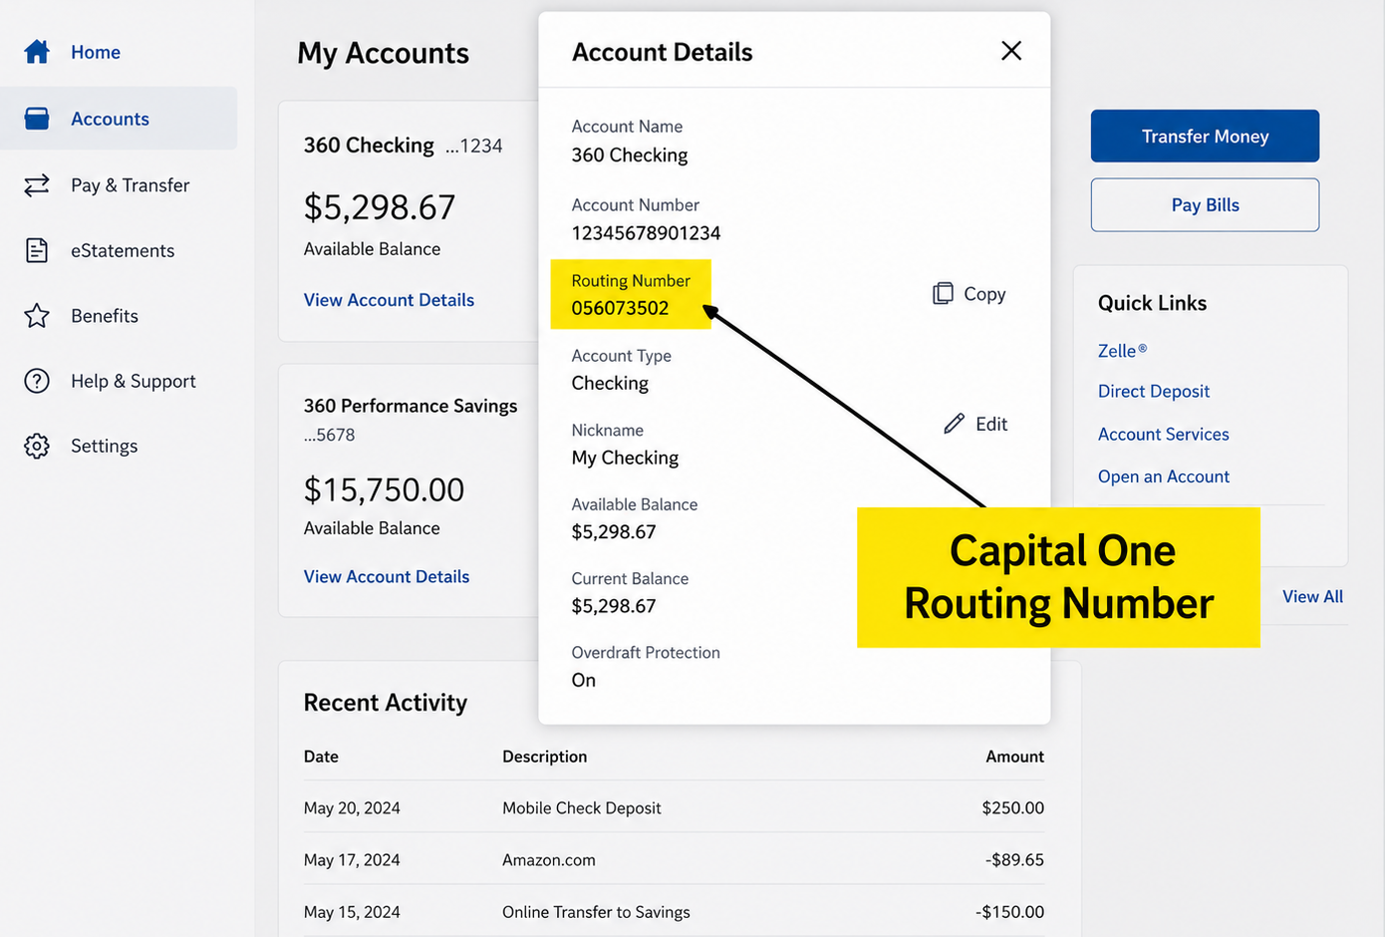Click the copy icon beside routing number

coord(943,293)
